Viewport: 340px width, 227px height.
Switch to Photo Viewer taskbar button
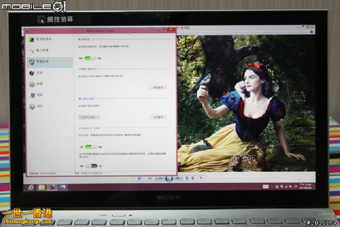pyautogui.click(x=63, y=187)
